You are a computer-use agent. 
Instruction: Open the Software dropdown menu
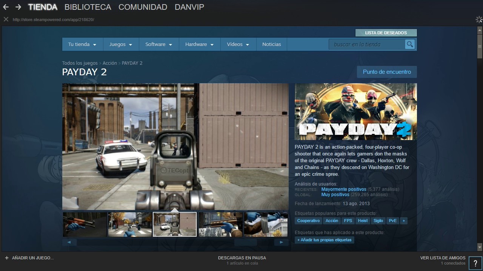159,44
